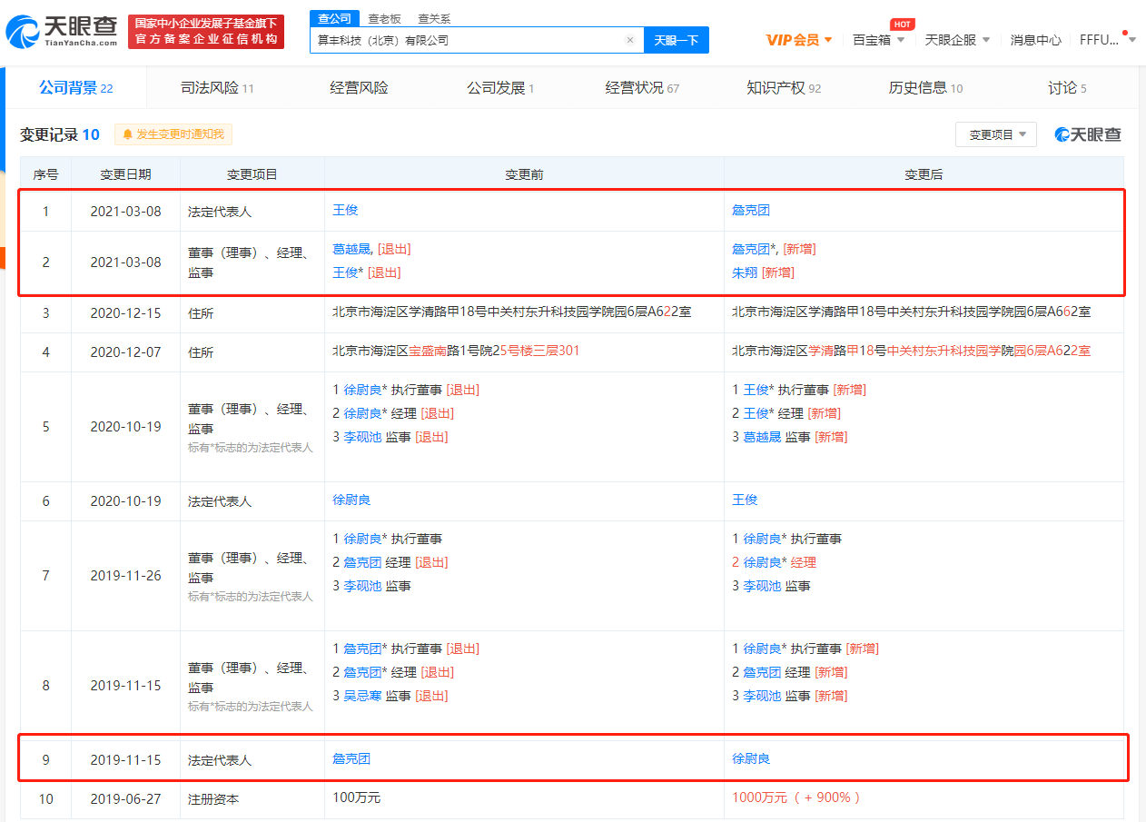Screen dimensions: 1146x822
Task: Click the 天眼一下 search button
Action: coord(676,40)
